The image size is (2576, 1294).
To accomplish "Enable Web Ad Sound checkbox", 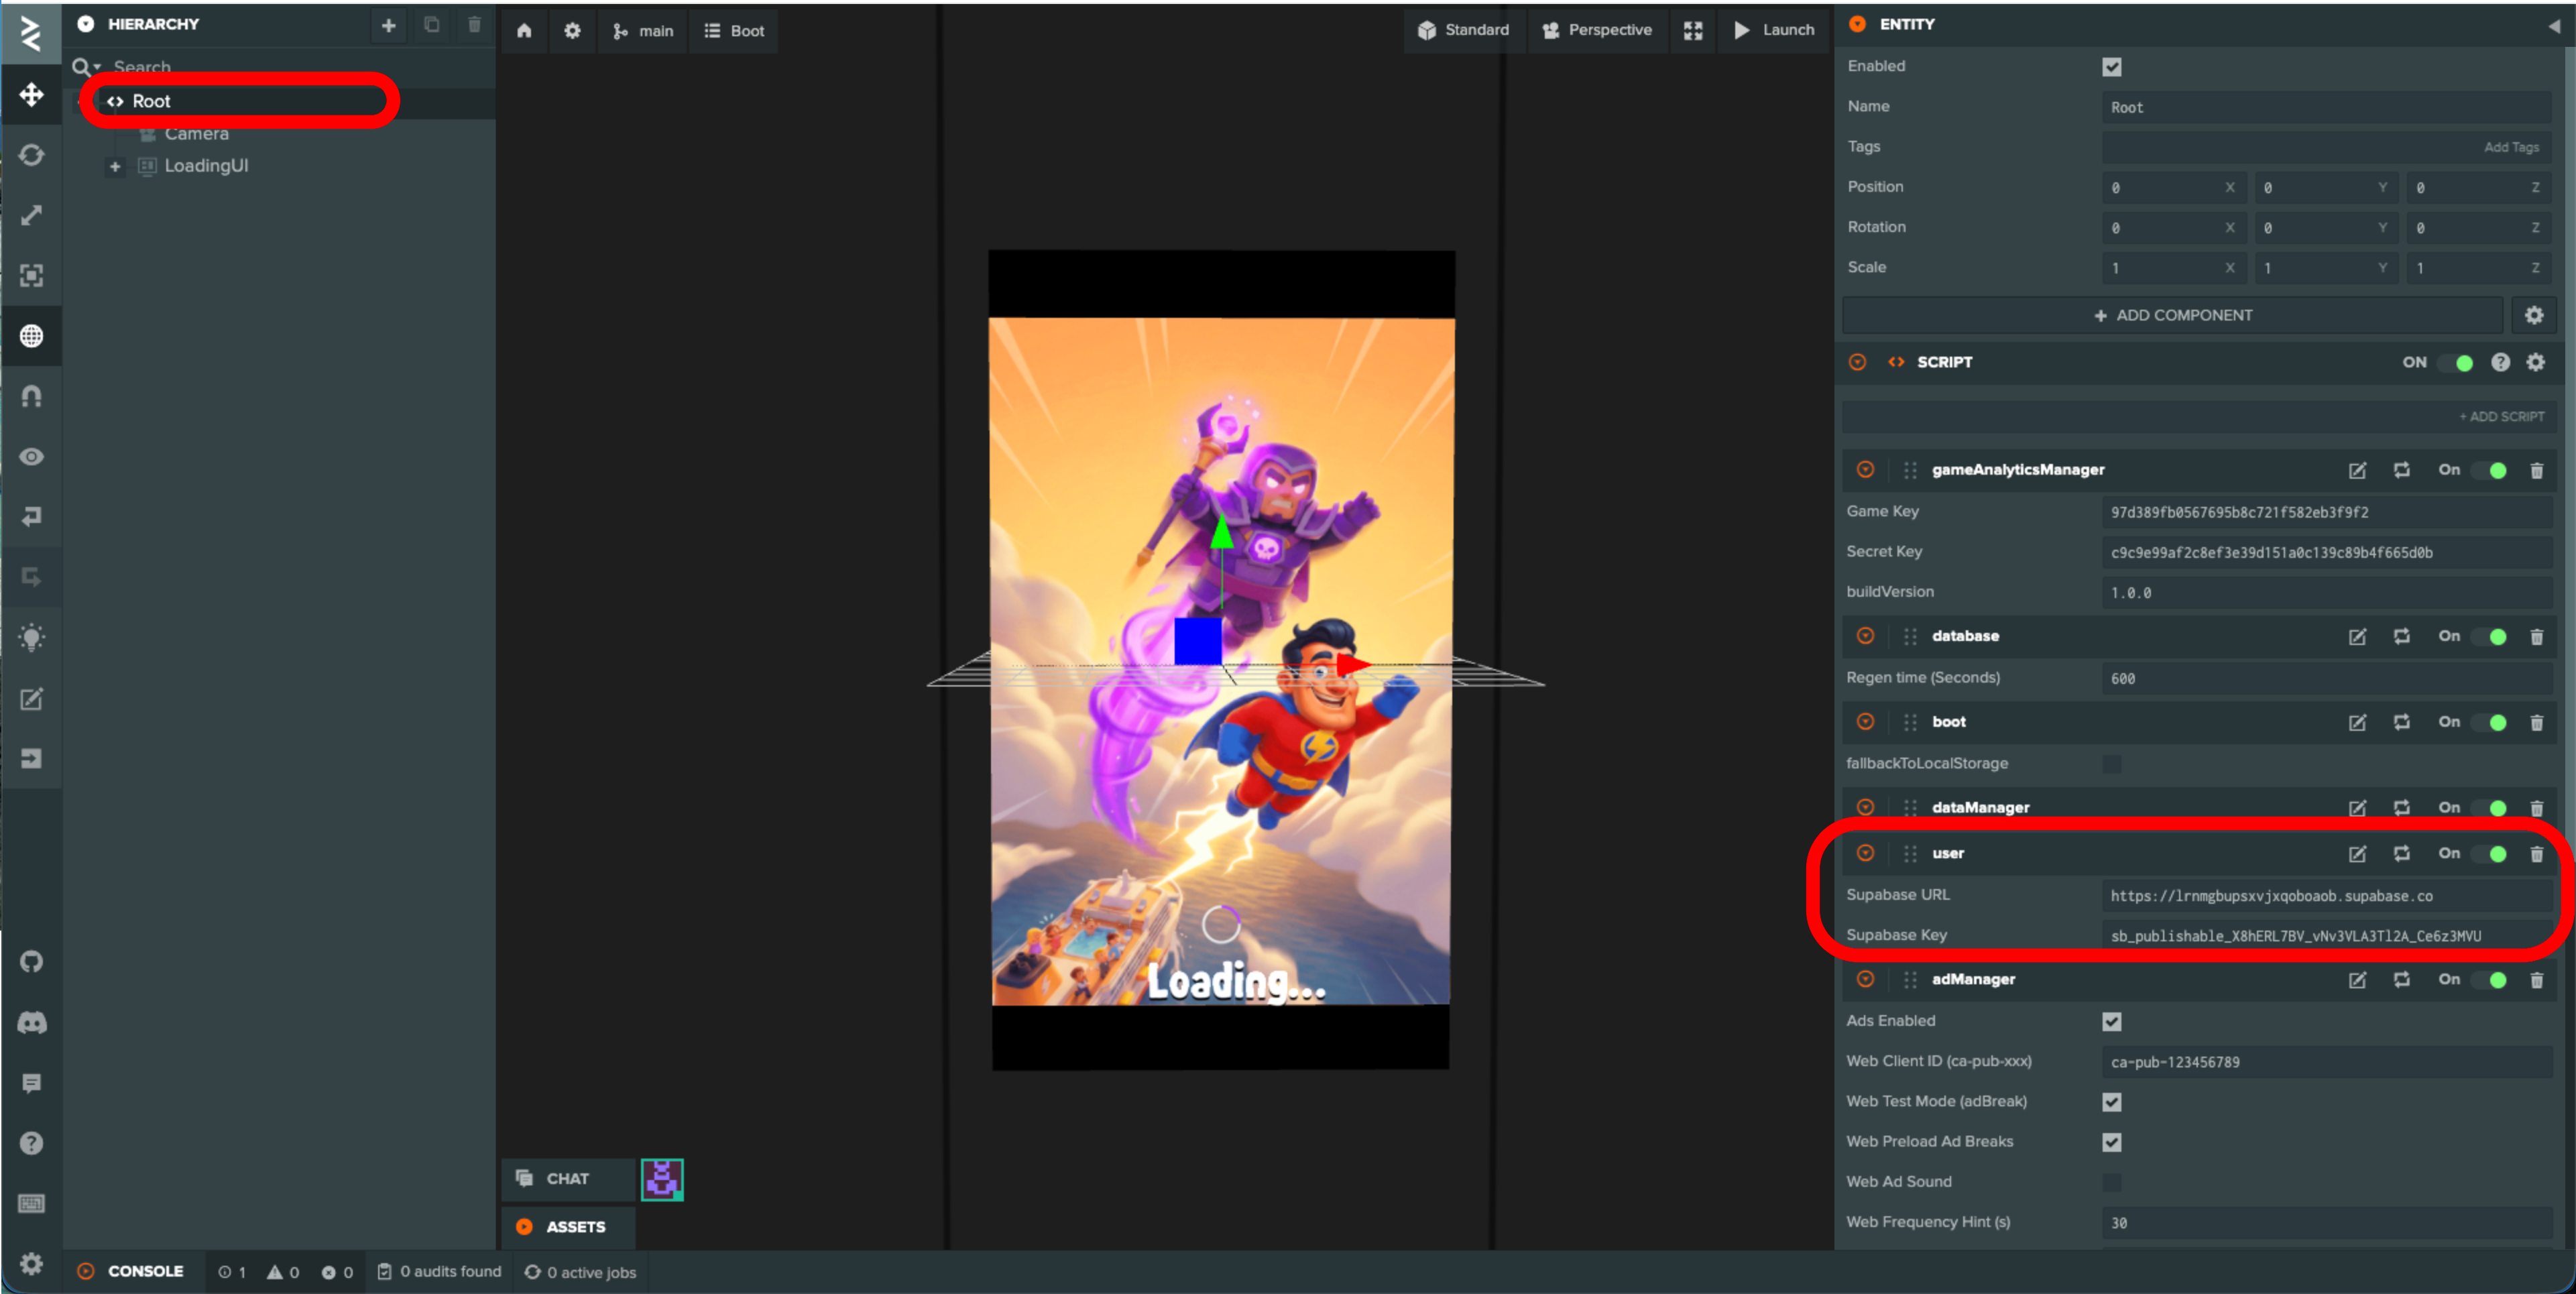I will click(2111, 1182).
